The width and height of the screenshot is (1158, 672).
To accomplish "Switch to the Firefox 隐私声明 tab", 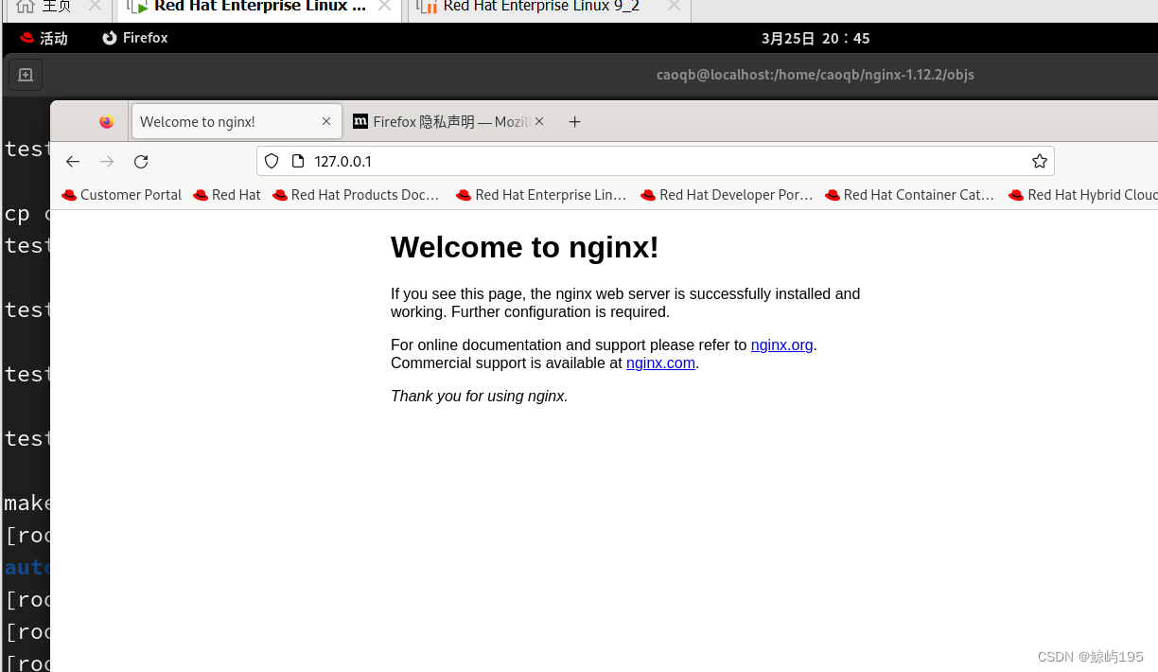I will click(x=449, y=121).
